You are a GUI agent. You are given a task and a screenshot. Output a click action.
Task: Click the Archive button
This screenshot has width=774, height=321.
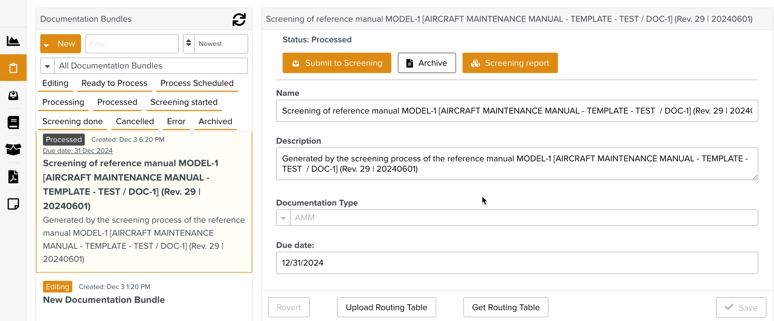[427, 63]
